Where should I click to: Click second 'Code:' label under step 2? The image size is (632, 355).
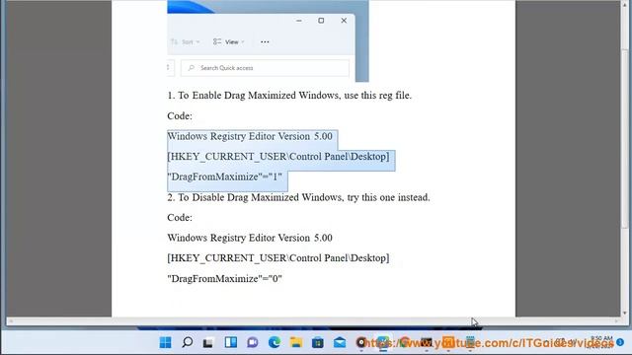pos(180,218)
